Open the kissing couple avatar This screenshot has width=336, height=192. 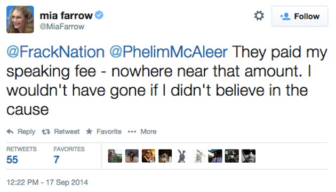pyautogui.click(x=148, y=156)
